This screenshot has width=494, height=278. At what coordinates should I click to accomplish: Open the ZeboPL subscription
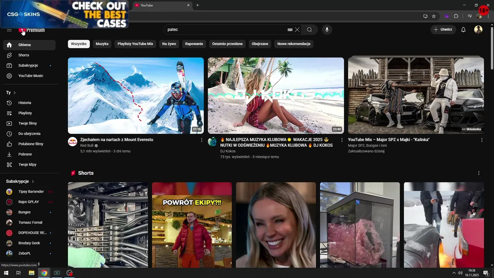[x=29, y=253]
